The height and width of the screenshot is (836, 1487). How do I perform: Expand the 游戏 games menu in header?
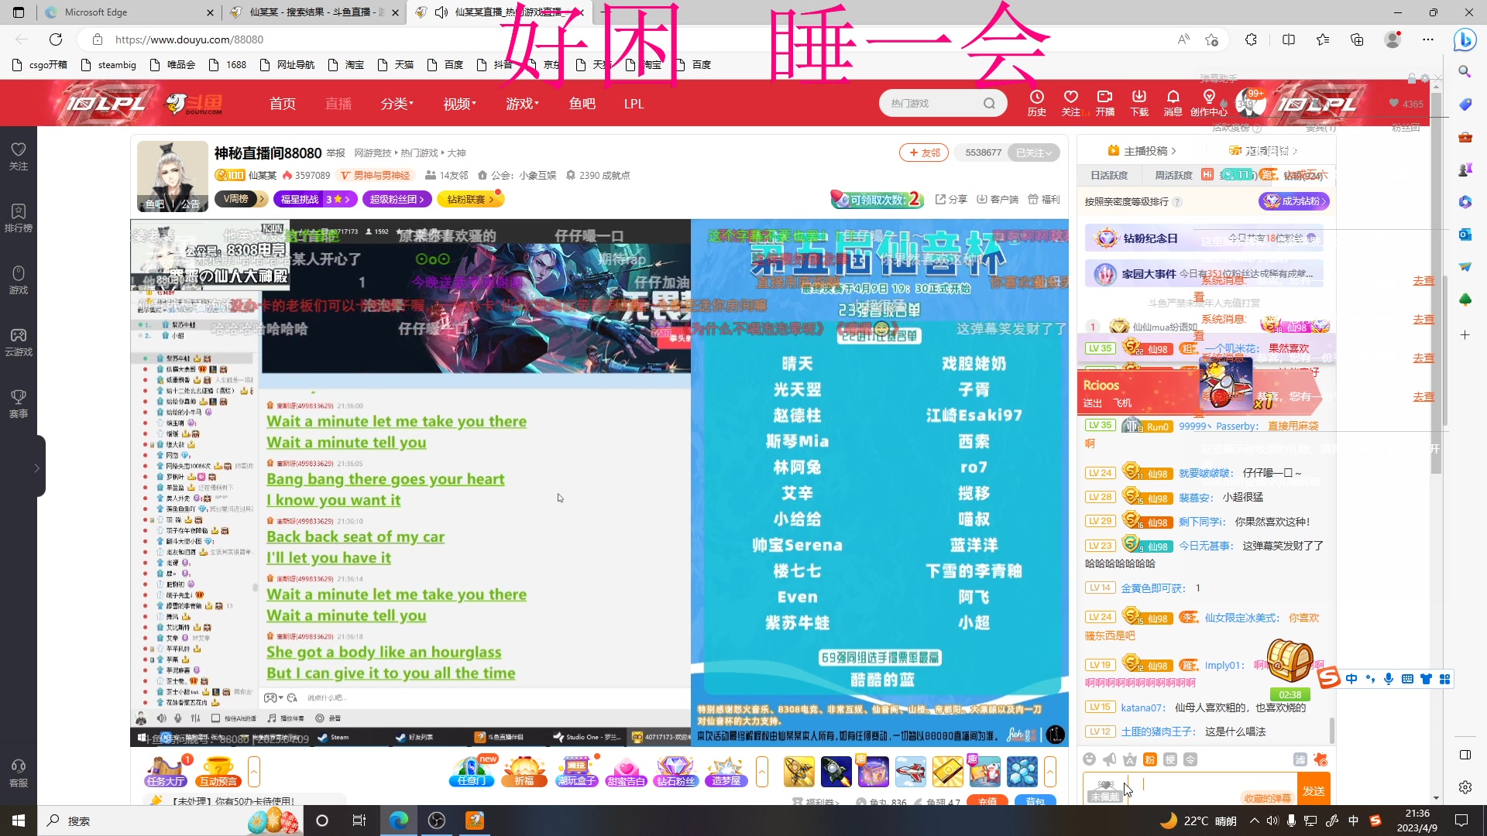522,103
